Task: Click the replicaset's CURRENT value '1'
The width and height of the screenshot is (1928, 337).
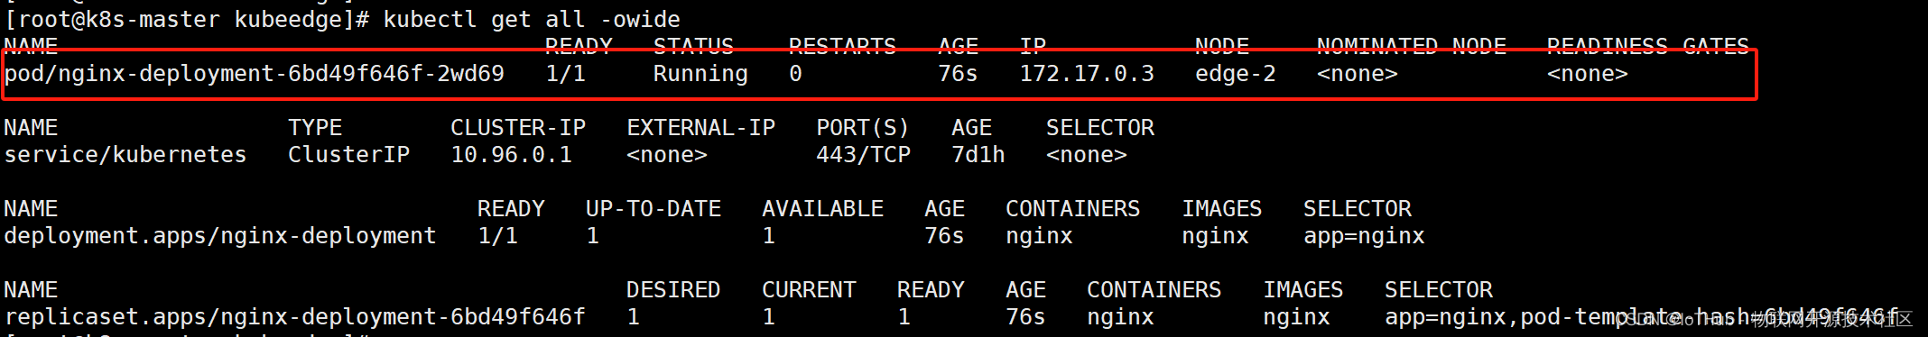Action: [769, 317]
